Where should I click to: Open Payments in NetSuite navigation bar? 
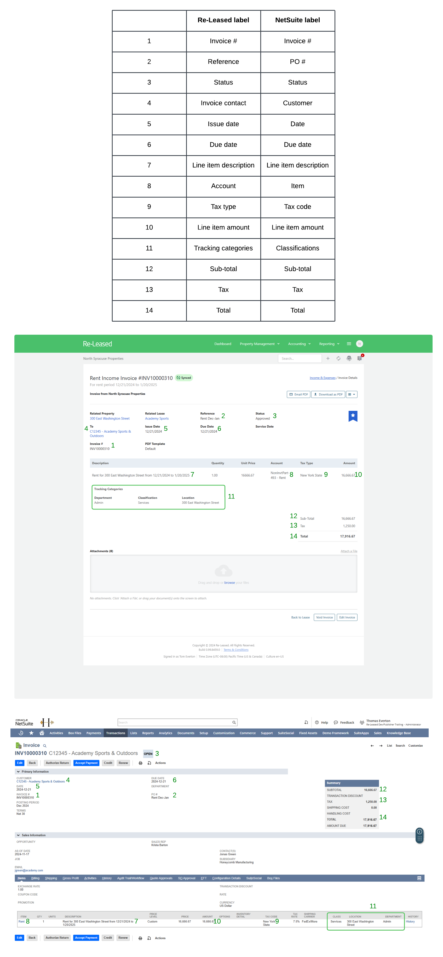[94, 733]
